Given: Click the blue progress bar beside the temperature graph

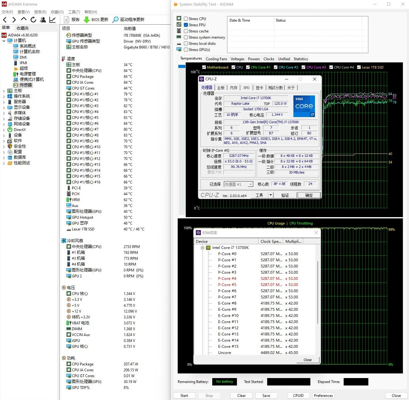Looking at the screenshot, I should click(x=182, y=66).
